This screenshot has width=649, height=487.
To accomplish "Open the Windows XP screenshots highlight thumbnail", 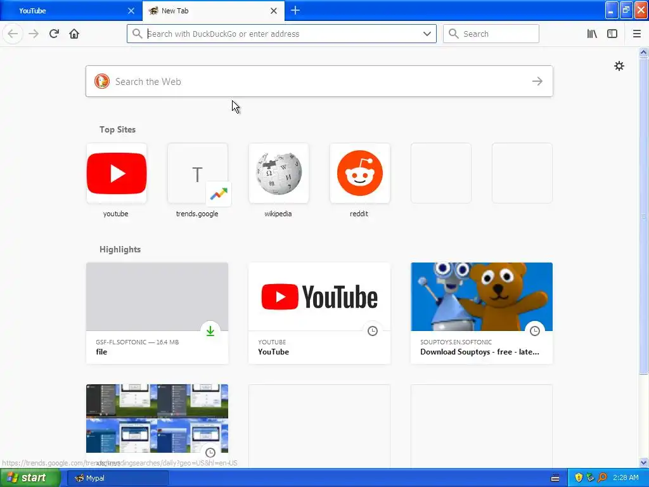I will pos(157,419).
